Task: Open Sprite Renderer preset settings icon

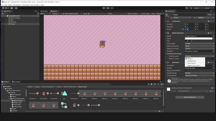Action: [211, 33]
